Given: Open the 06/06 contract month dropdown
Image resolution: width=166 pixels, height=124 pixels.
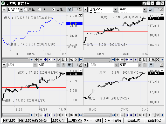Looking at the screenshot, I should 145,10.
